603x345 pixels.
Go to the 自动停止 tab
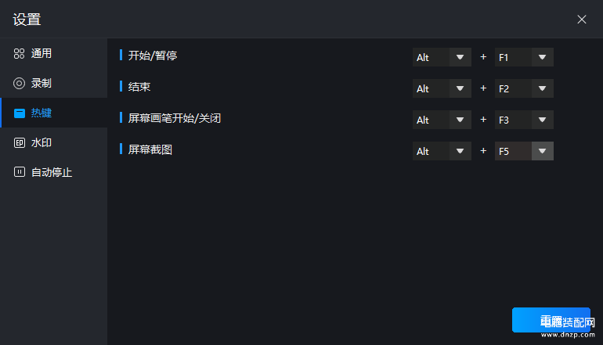pos(54,172)
